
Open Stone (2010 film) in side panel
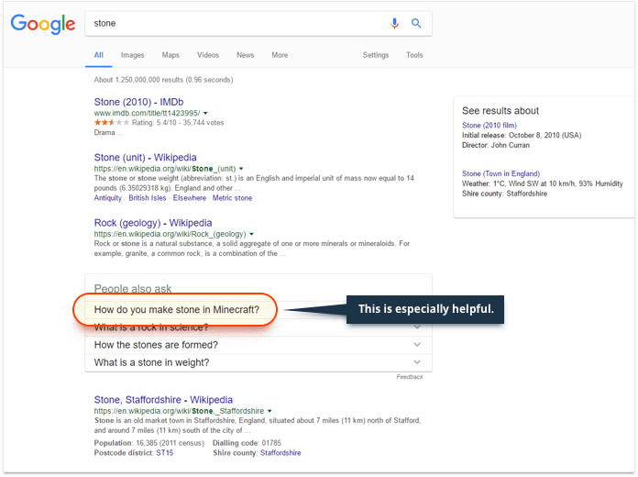point(489,126)
